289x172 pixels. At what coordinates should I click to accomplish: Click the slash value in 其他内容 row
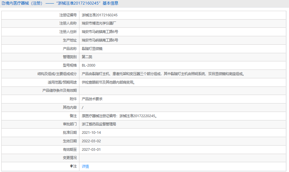pyautogui.click(x=83, y=107)
